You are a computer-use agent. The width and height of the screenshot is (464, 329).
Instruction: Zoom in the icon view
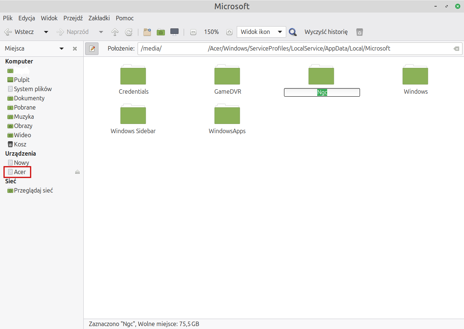pyautogui.click(x=229, y=32)
